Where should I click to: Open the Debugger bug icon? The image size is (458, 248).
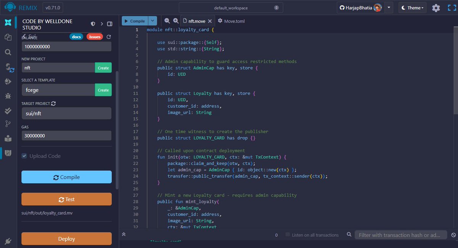pos(8,96)
